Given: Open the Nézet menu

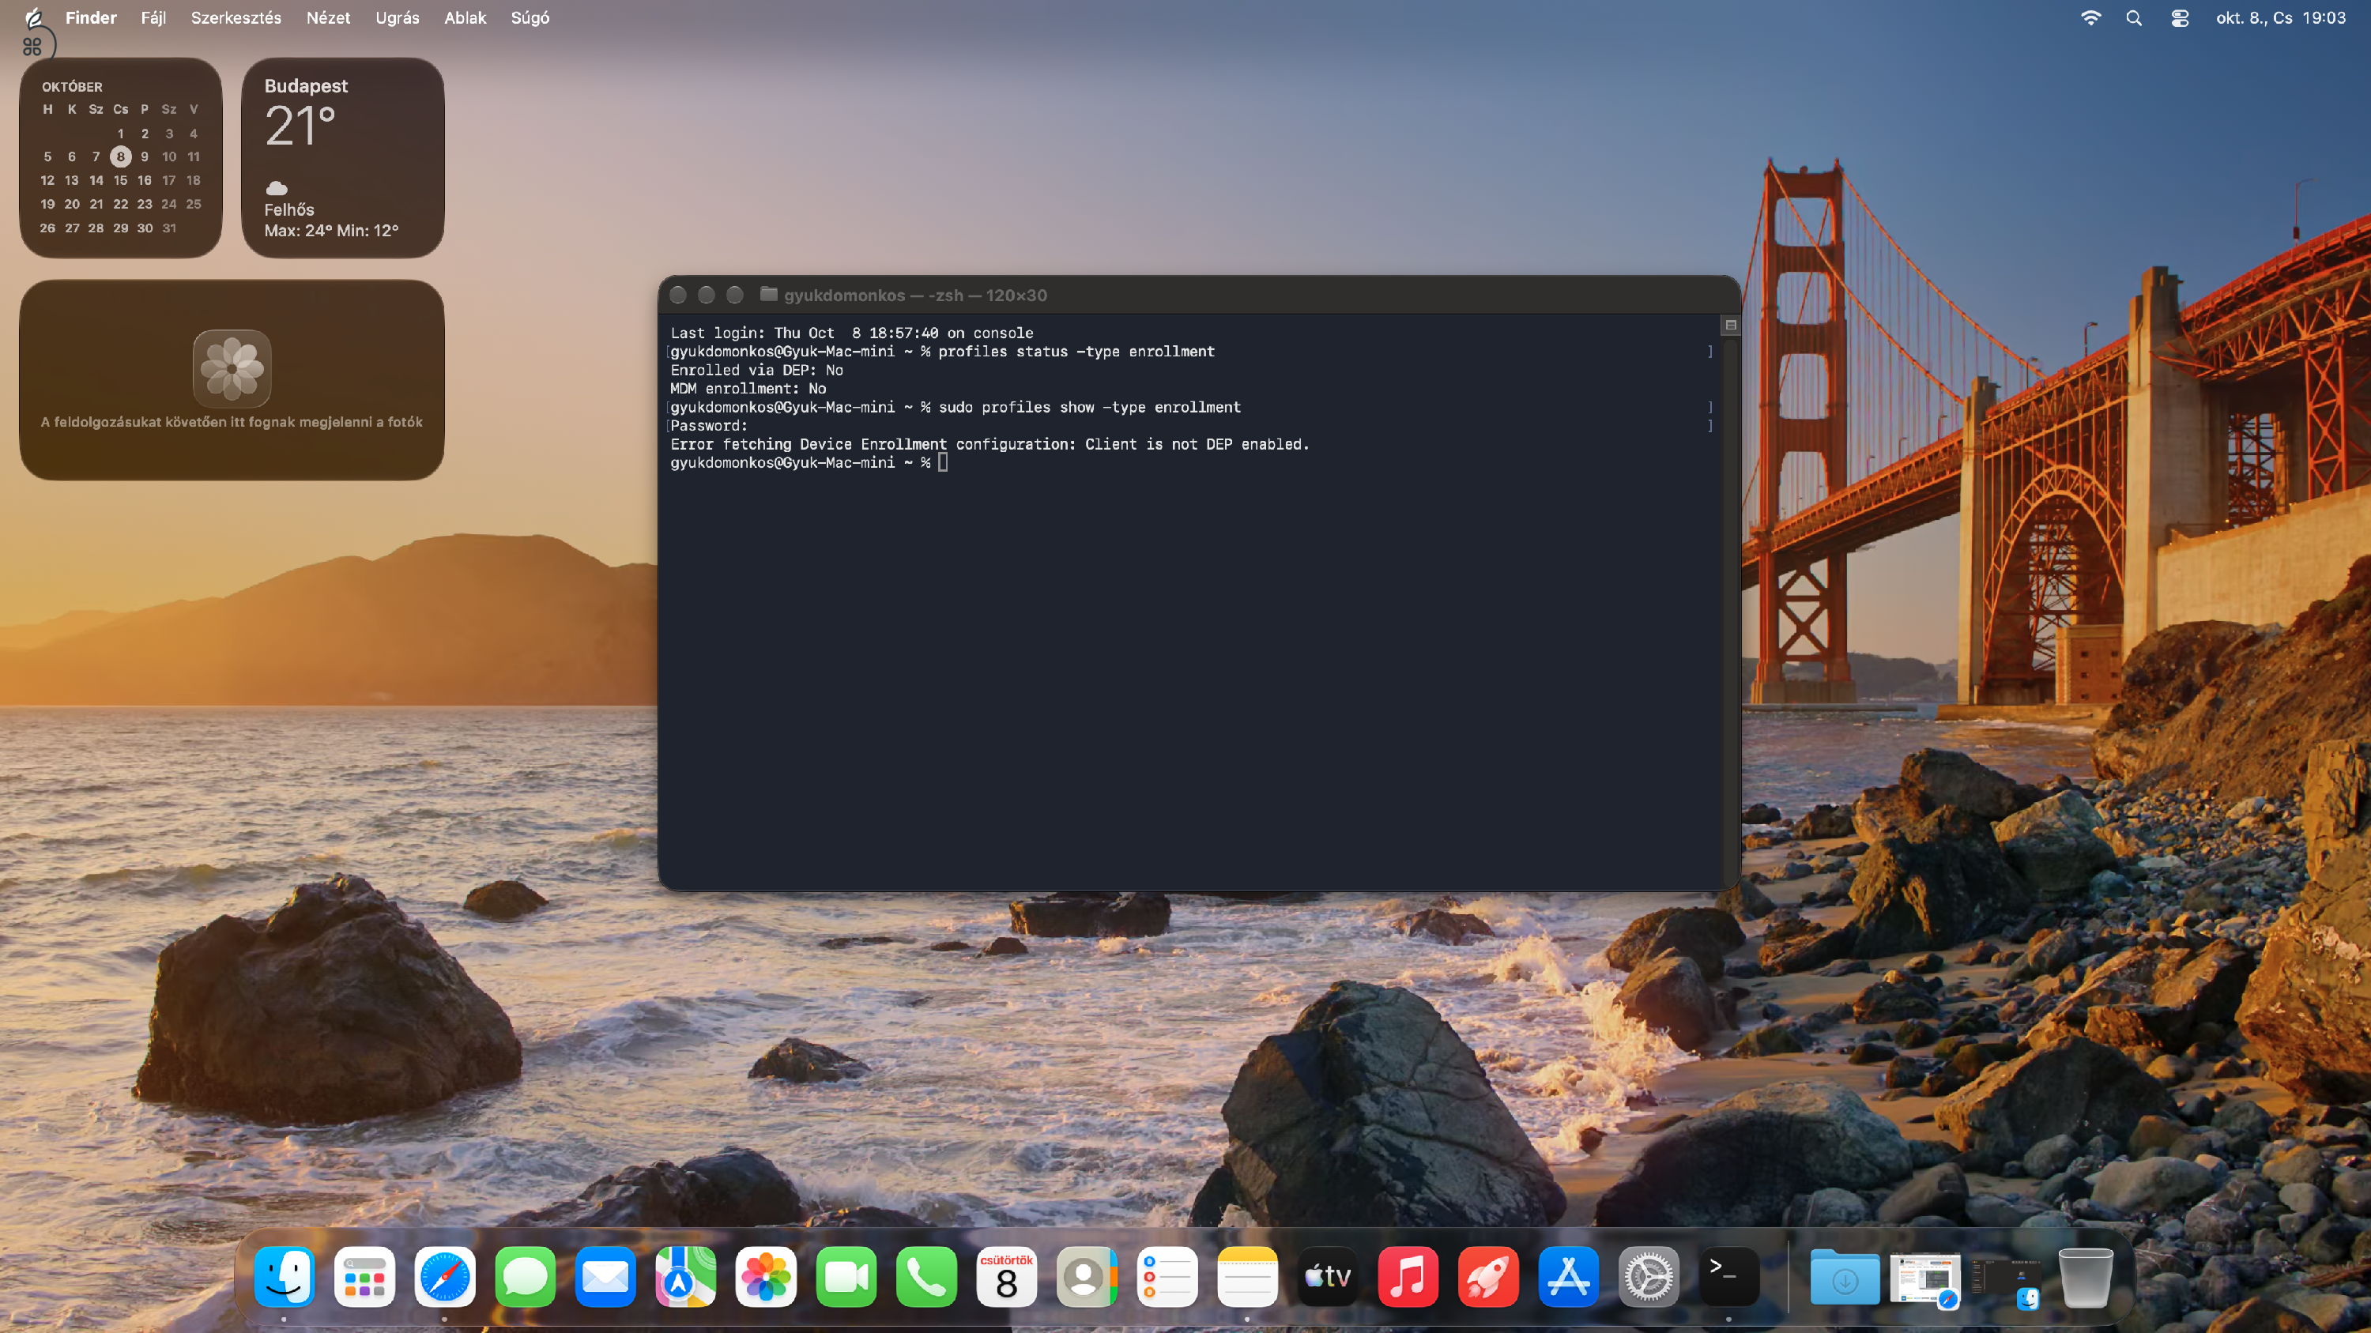Looking at the screenshot, I should coord(328,17).
